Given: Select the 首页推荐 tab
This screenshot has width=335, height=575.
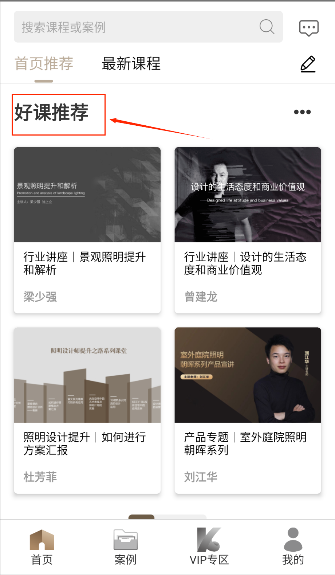Looking at the screenshot, I should (x=44, y=64).
